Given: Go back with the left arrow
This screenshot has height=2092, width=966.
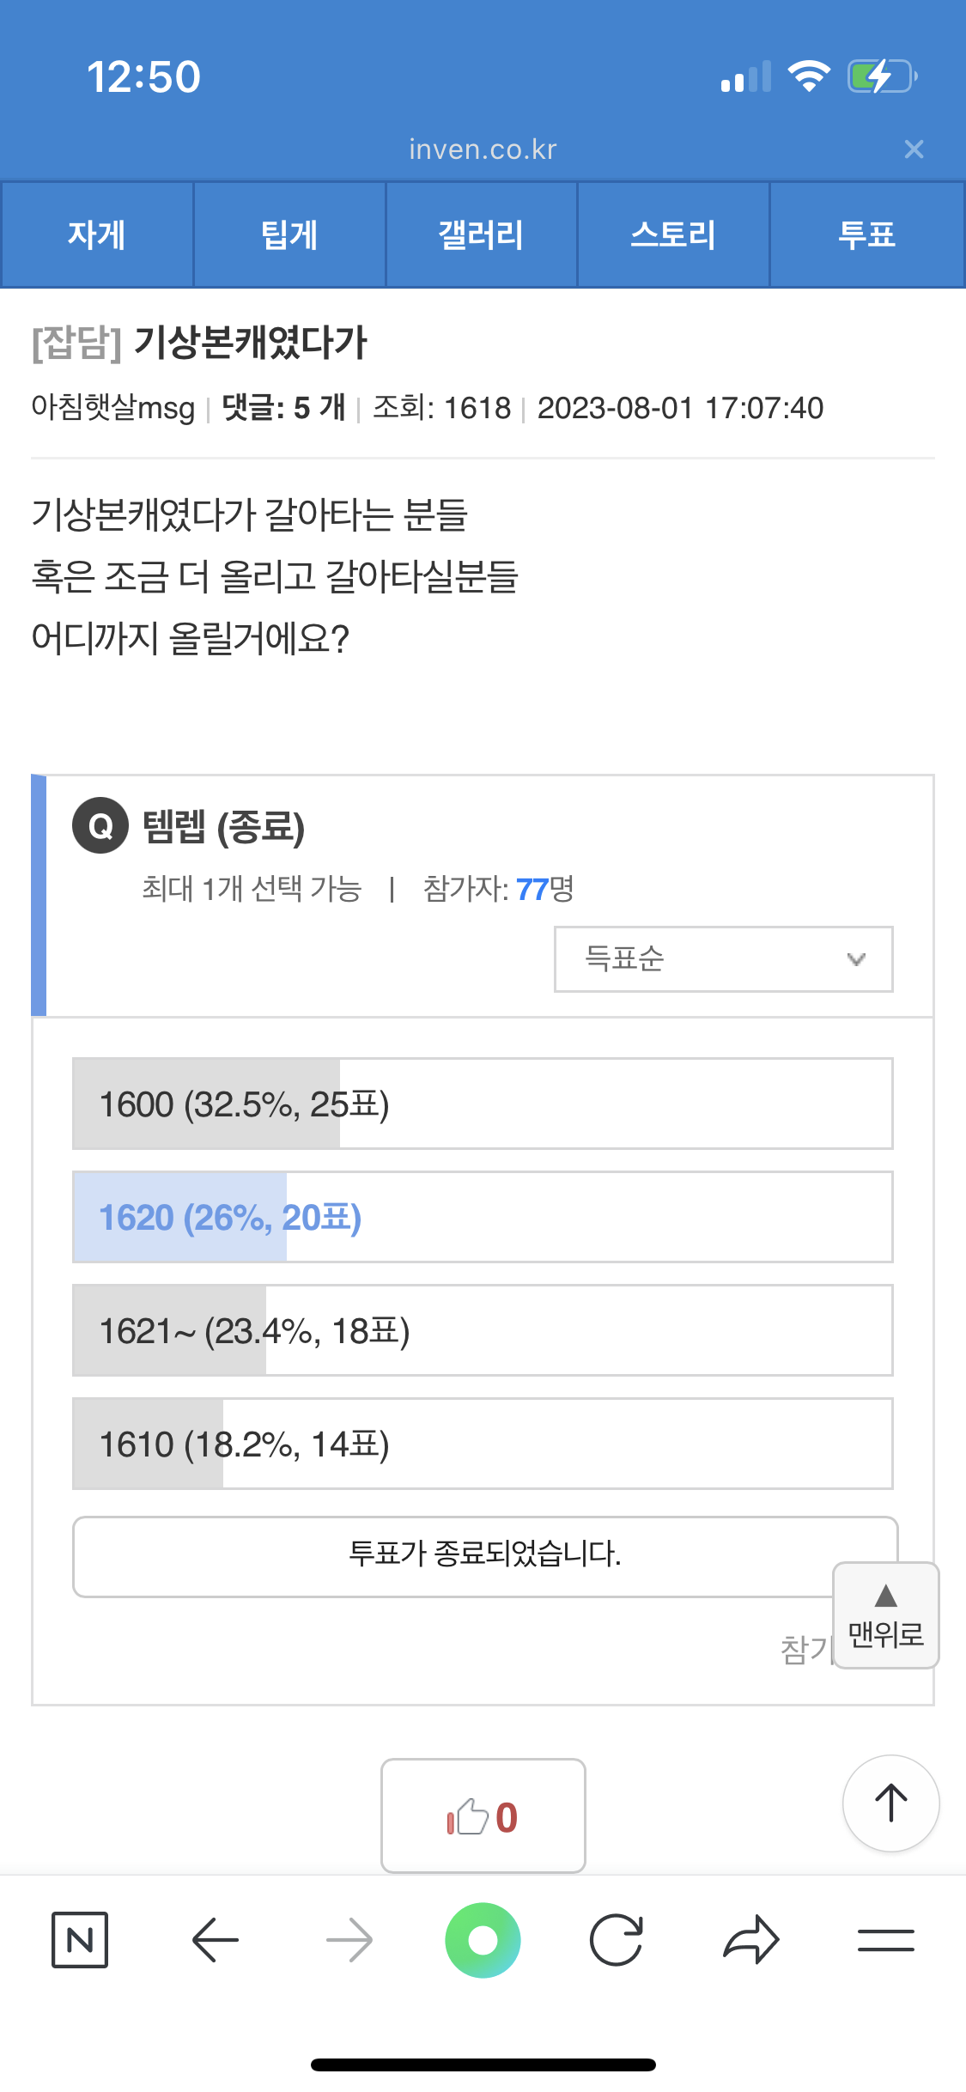Looking at the screenshot, I should click(x=215, y=1939).
